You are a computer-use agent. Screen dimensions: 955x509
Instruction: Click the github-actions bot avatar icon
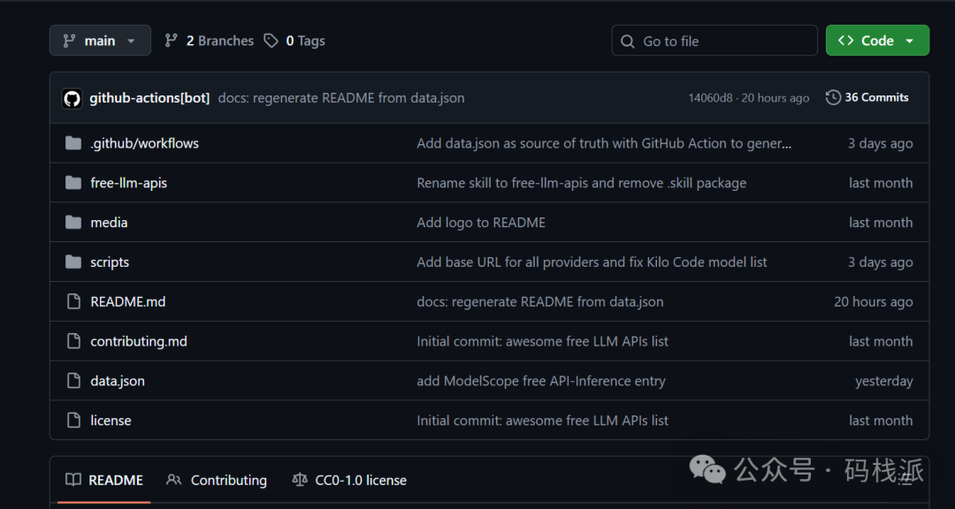73,98
